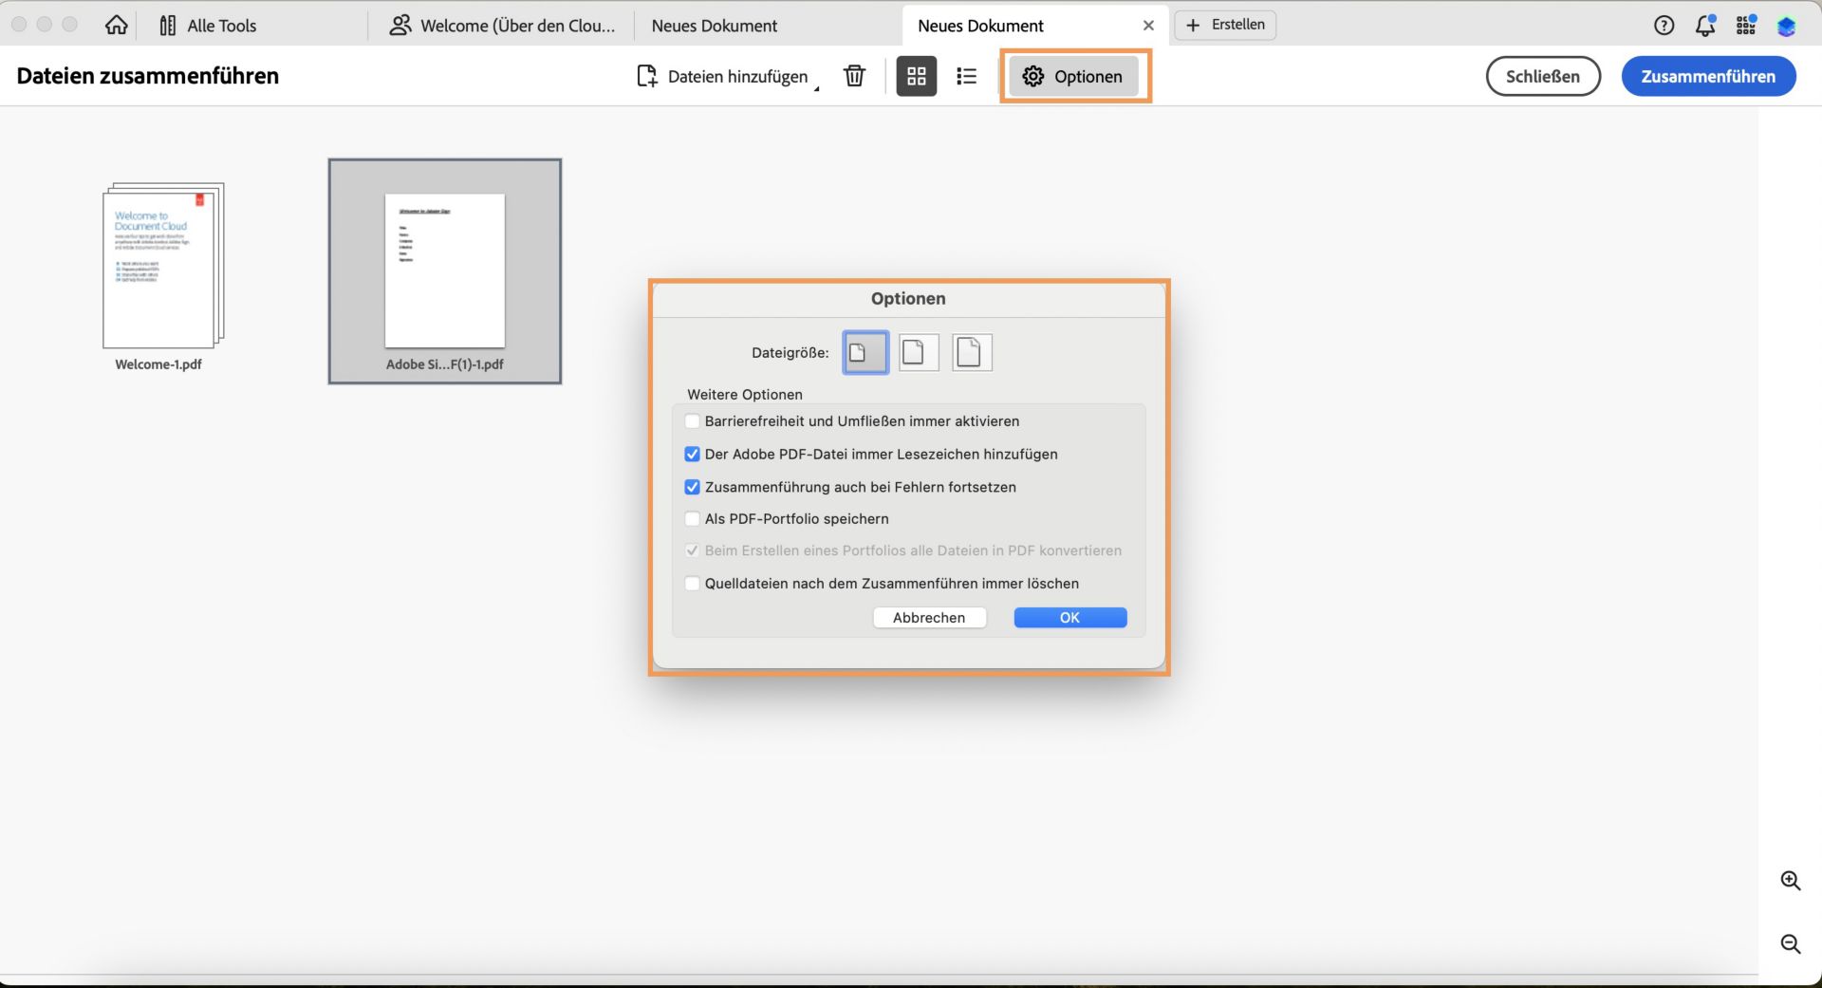Confirm the Optionen dialog with OK

coord(1069,618)
